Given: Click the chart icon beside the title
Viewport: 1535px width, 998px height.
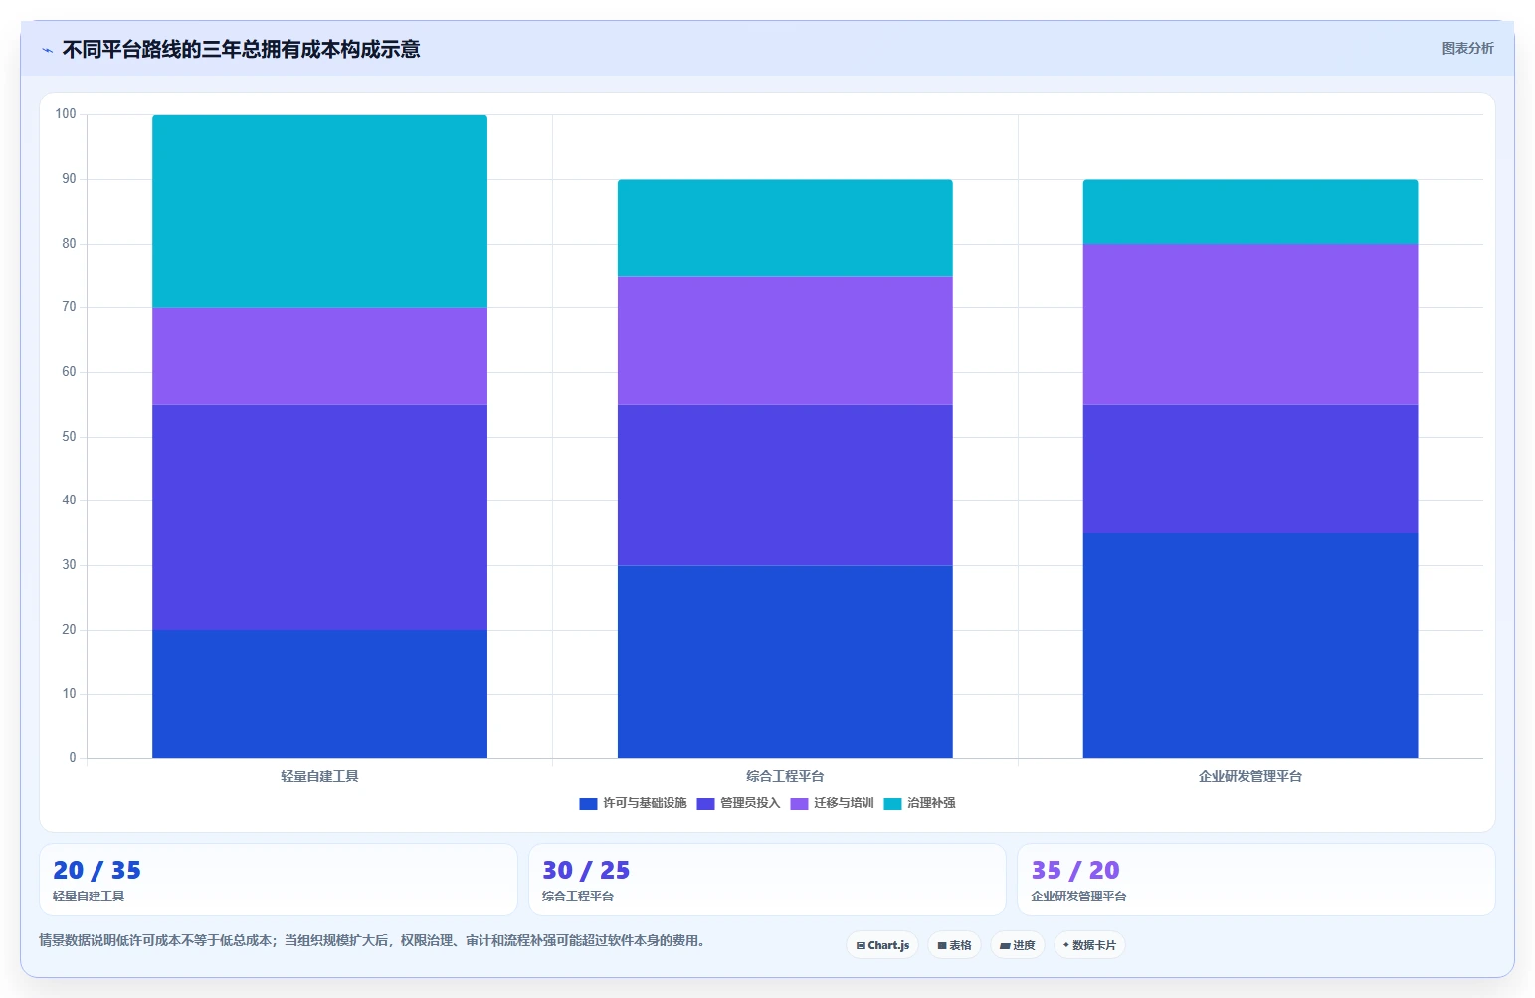Looking at the screenshot, I should point(47,50).
